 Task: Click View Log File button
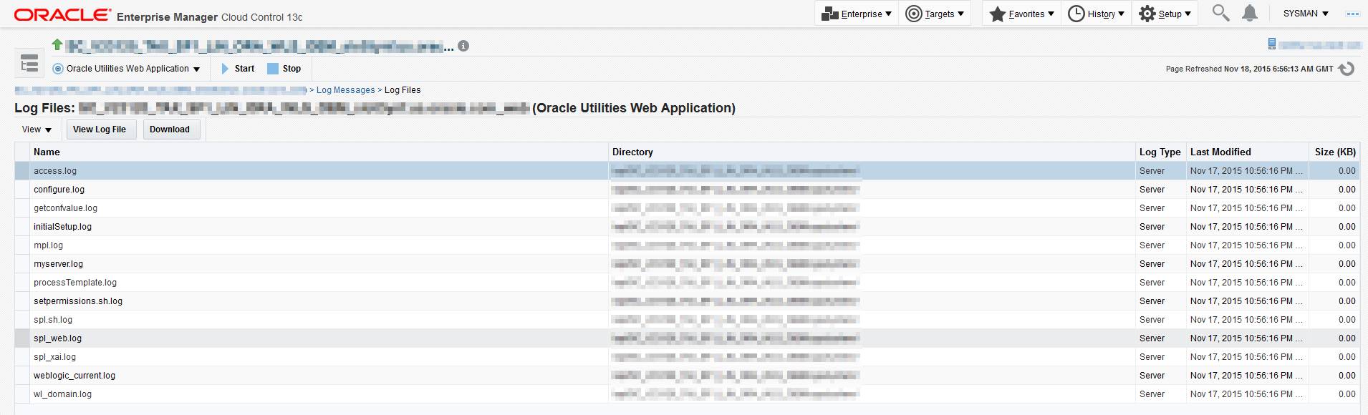100,130
